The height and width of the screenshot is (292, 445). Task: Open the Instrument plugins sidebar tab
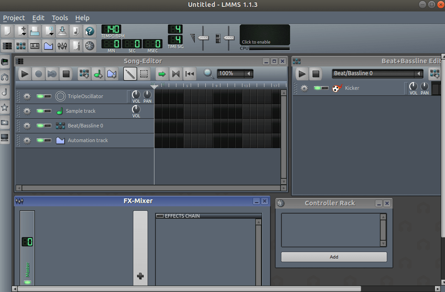[5, 62]
